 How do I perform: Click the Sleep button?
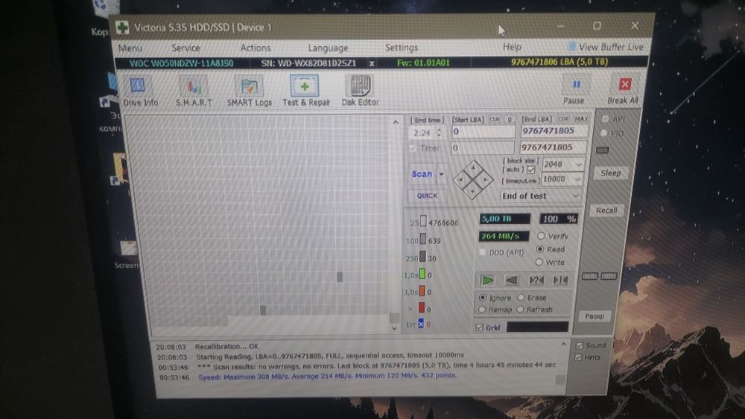[x=611, y=173]
